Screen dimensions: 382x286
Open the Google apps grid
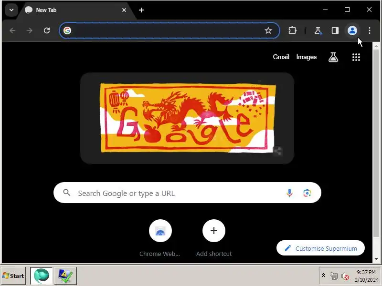356,57
